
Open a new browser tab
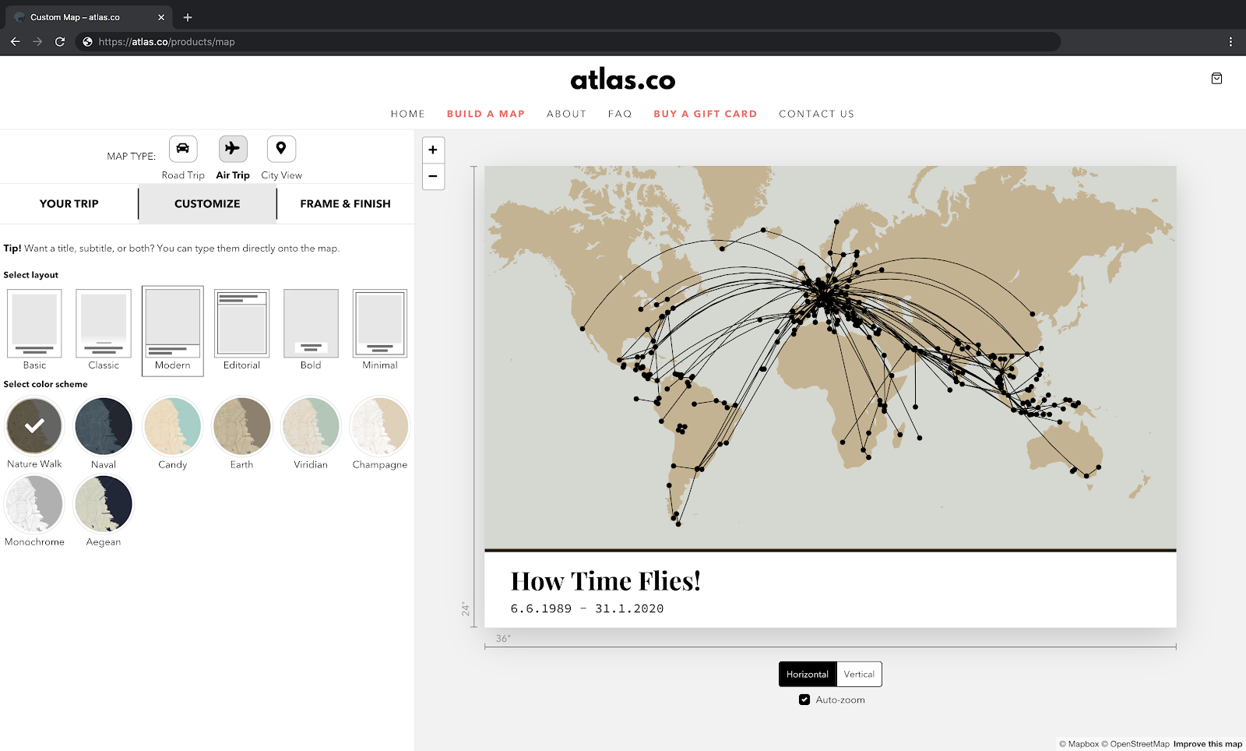[x=187, y=17]
